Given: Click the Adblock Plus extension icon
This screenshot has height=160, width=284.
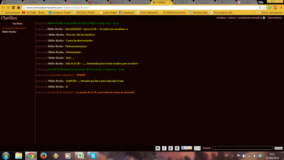Looking at the screenshot, I should click(275, 7).
